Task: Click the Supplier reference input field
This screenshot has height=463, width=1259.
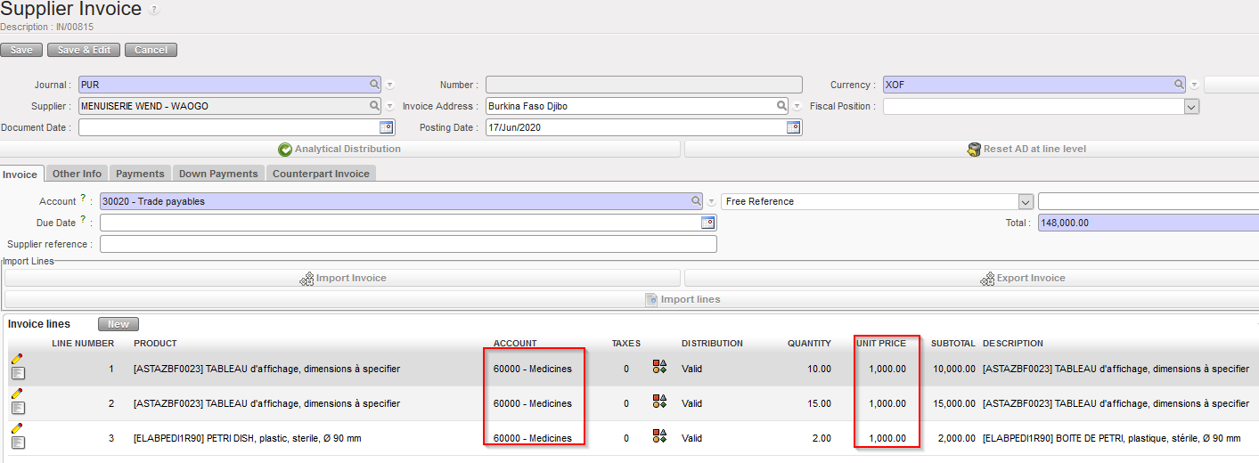Action: 408,244
